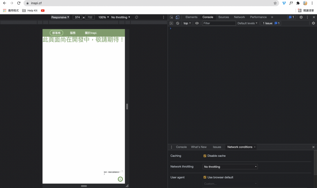Close the DevTools drawer

(313, 147)
